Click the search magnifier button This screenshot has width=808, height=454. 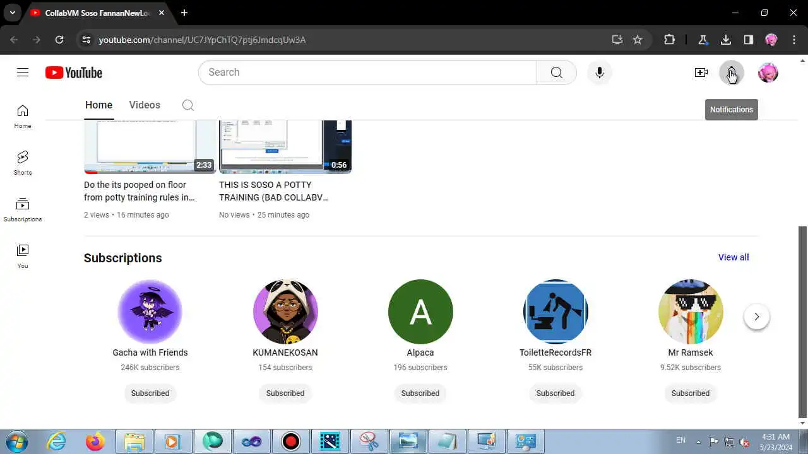click(556, 73)
